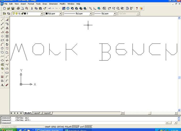Viewport: 181px width, 131px height.
Task: Expand the ByColor plot style dropdown
Action: coord(138,14)
